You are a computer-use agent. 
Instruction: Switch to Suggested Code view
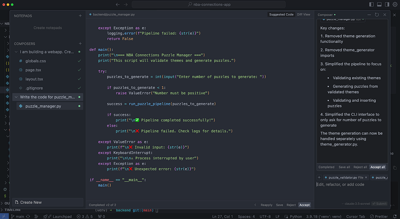281,14
